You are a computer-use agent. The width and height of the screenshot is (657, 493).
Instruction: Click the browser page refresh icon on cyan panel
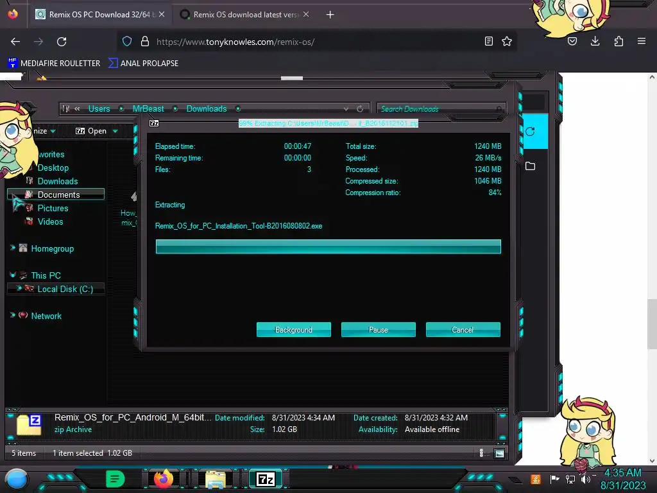(x=530, y=132)
